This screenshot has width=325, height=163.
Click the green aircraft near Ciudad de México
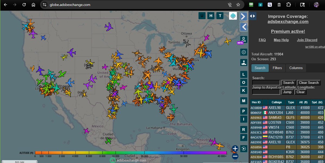coord(108,141)
